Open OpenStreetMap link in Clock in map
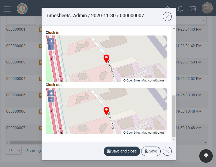This screenshot has height=167, width=216. [x=137, y=80]
